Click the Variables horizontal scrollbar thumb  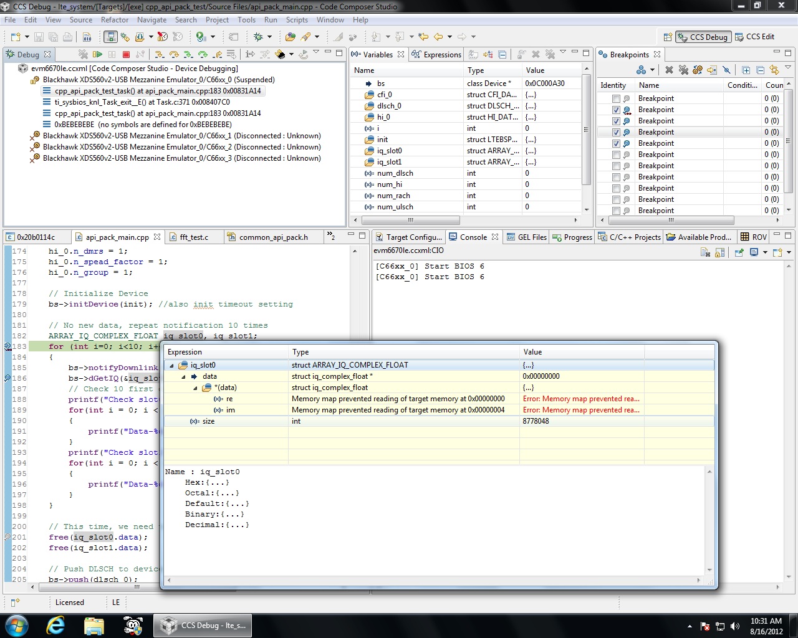click(411, 220)
